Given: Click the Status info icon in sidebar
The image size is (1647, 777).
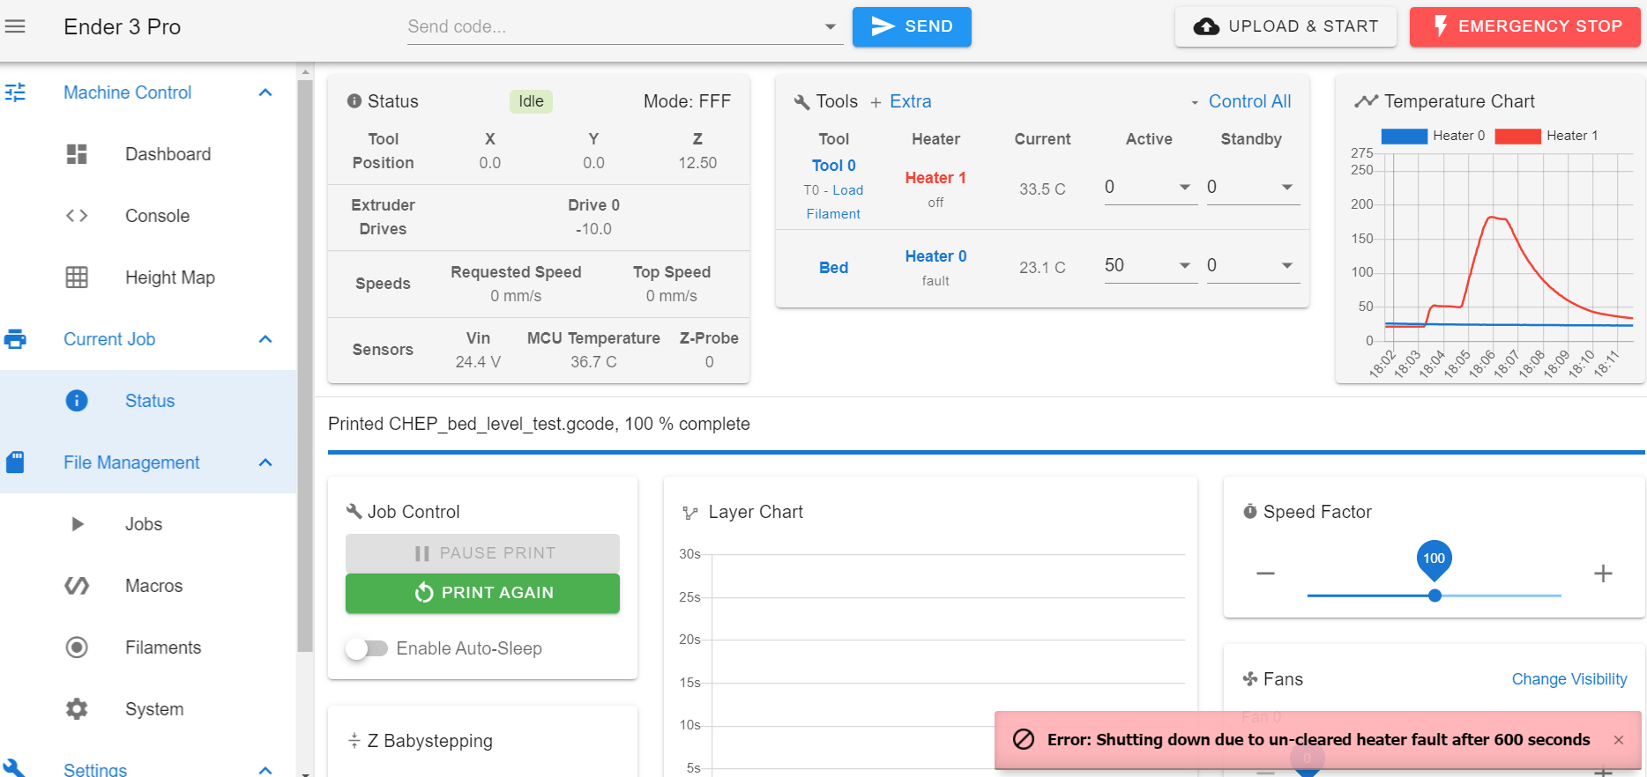Looking at the screenshot, I should click(77, 401).
